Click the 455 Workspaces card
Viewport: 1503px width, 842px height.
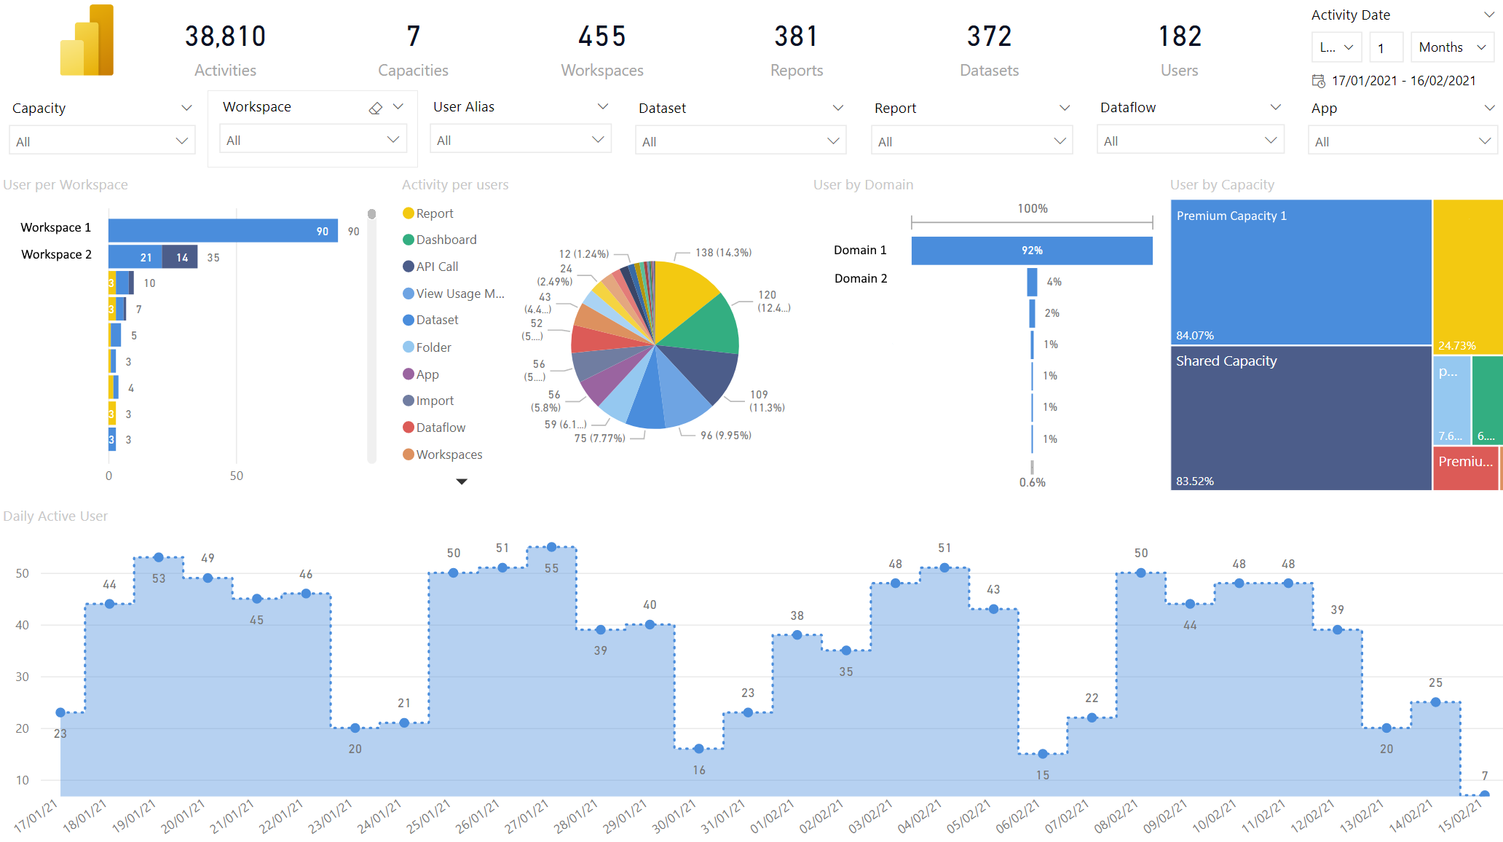(602, 51)
